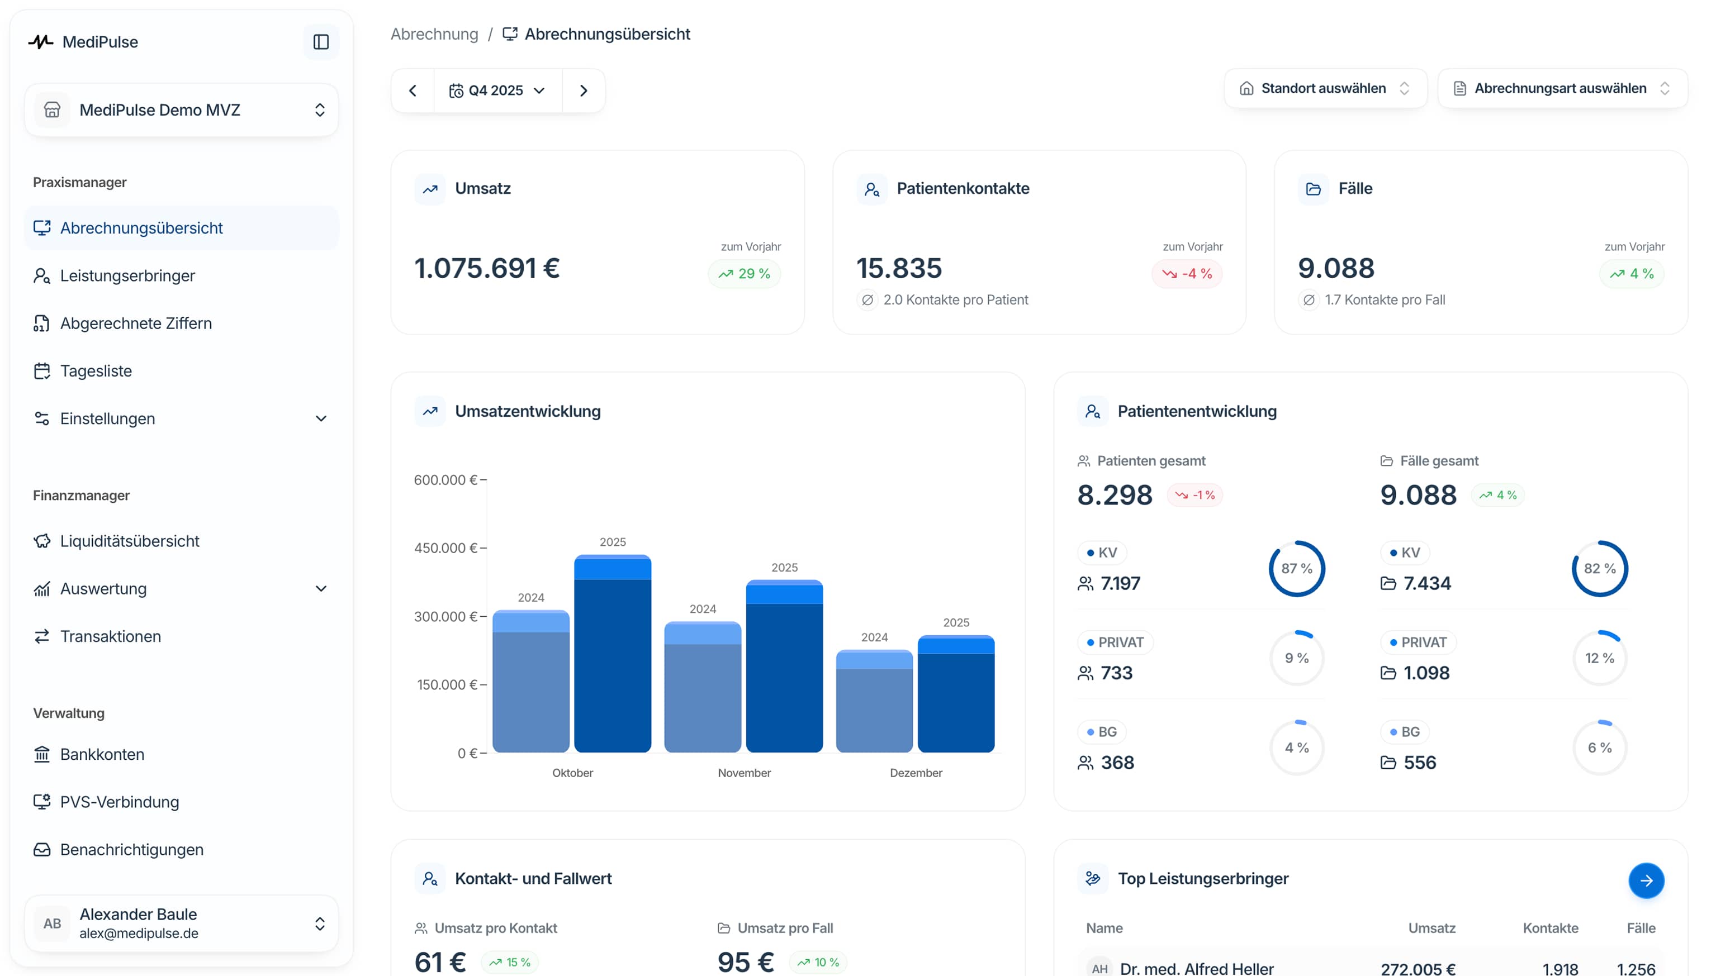
Task: Open the PVS-Verbindung icon
Action: point(42,802)
